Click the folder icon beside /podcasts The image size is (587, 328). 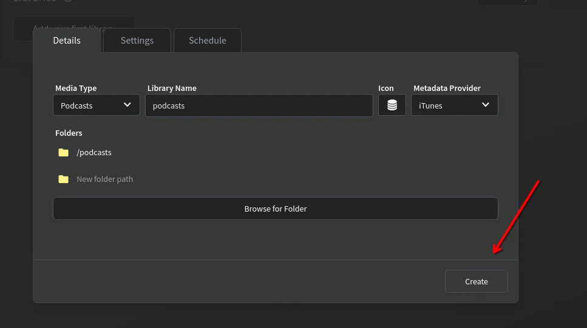63,153
